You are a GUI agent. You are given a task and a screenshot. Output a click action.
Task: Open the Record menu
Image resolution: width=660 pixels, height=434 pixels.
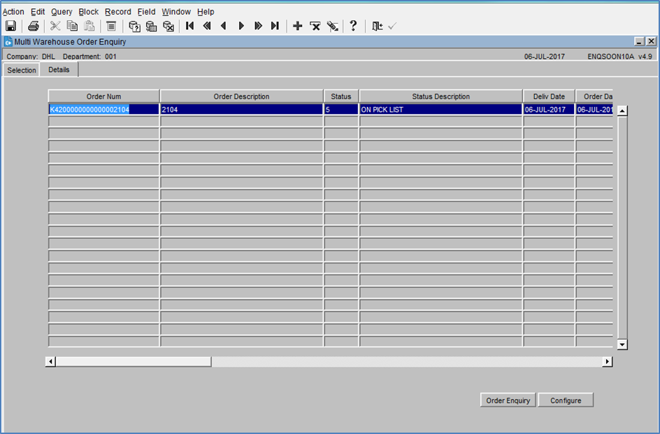click(x=118, y=12)
